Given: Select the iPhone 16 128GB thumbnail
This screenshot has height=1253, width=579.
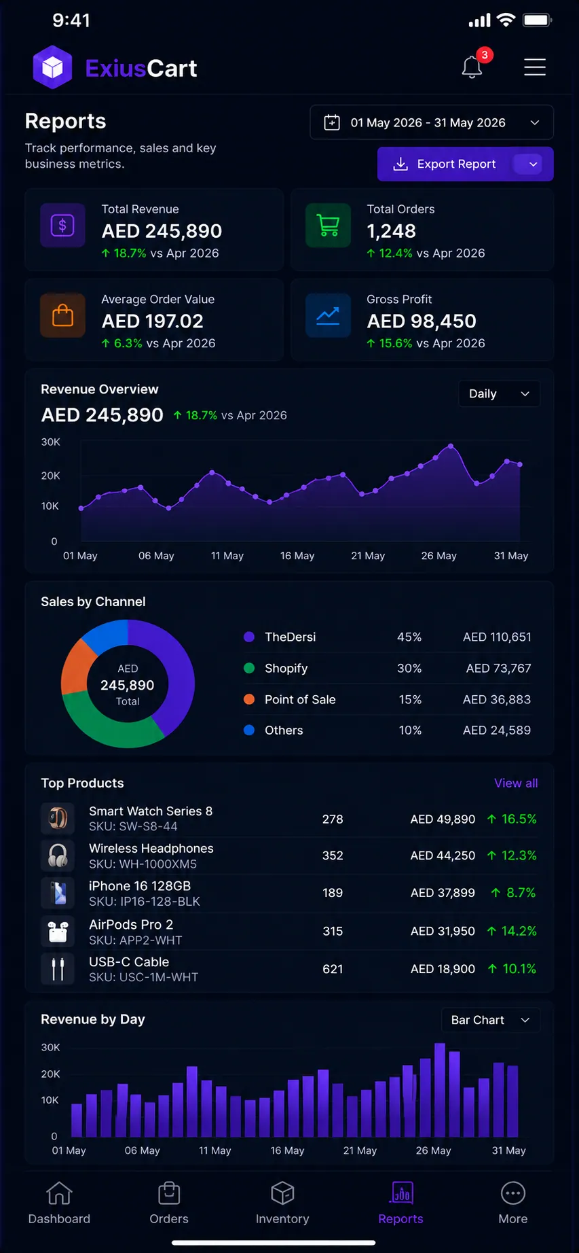Looking at the screenshot, I should (58, 893).
